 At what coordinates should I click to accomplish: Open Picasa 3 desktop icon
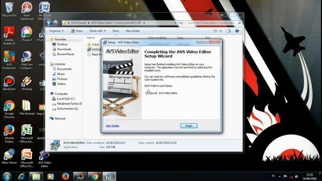tap(27, 34)
